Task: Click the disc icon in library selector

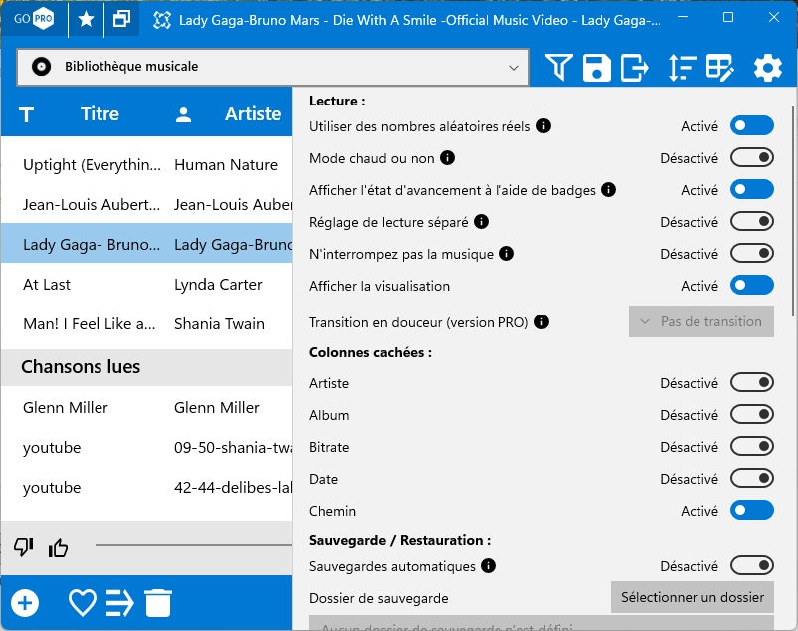Action: pyautogui.click(x=41, y=66)
